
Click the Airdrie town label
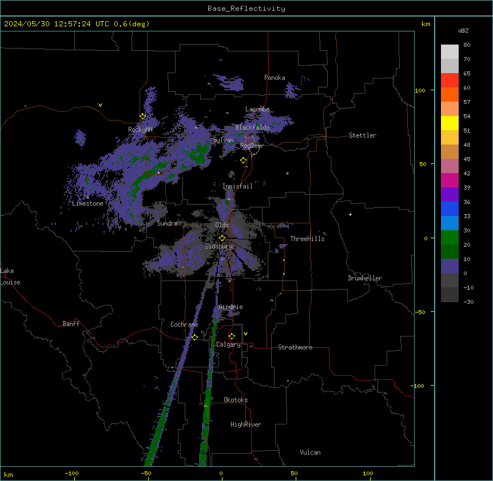pos(230,307)
